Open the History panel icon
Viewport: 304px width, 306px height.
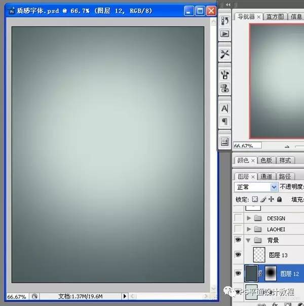click(224, 20)
